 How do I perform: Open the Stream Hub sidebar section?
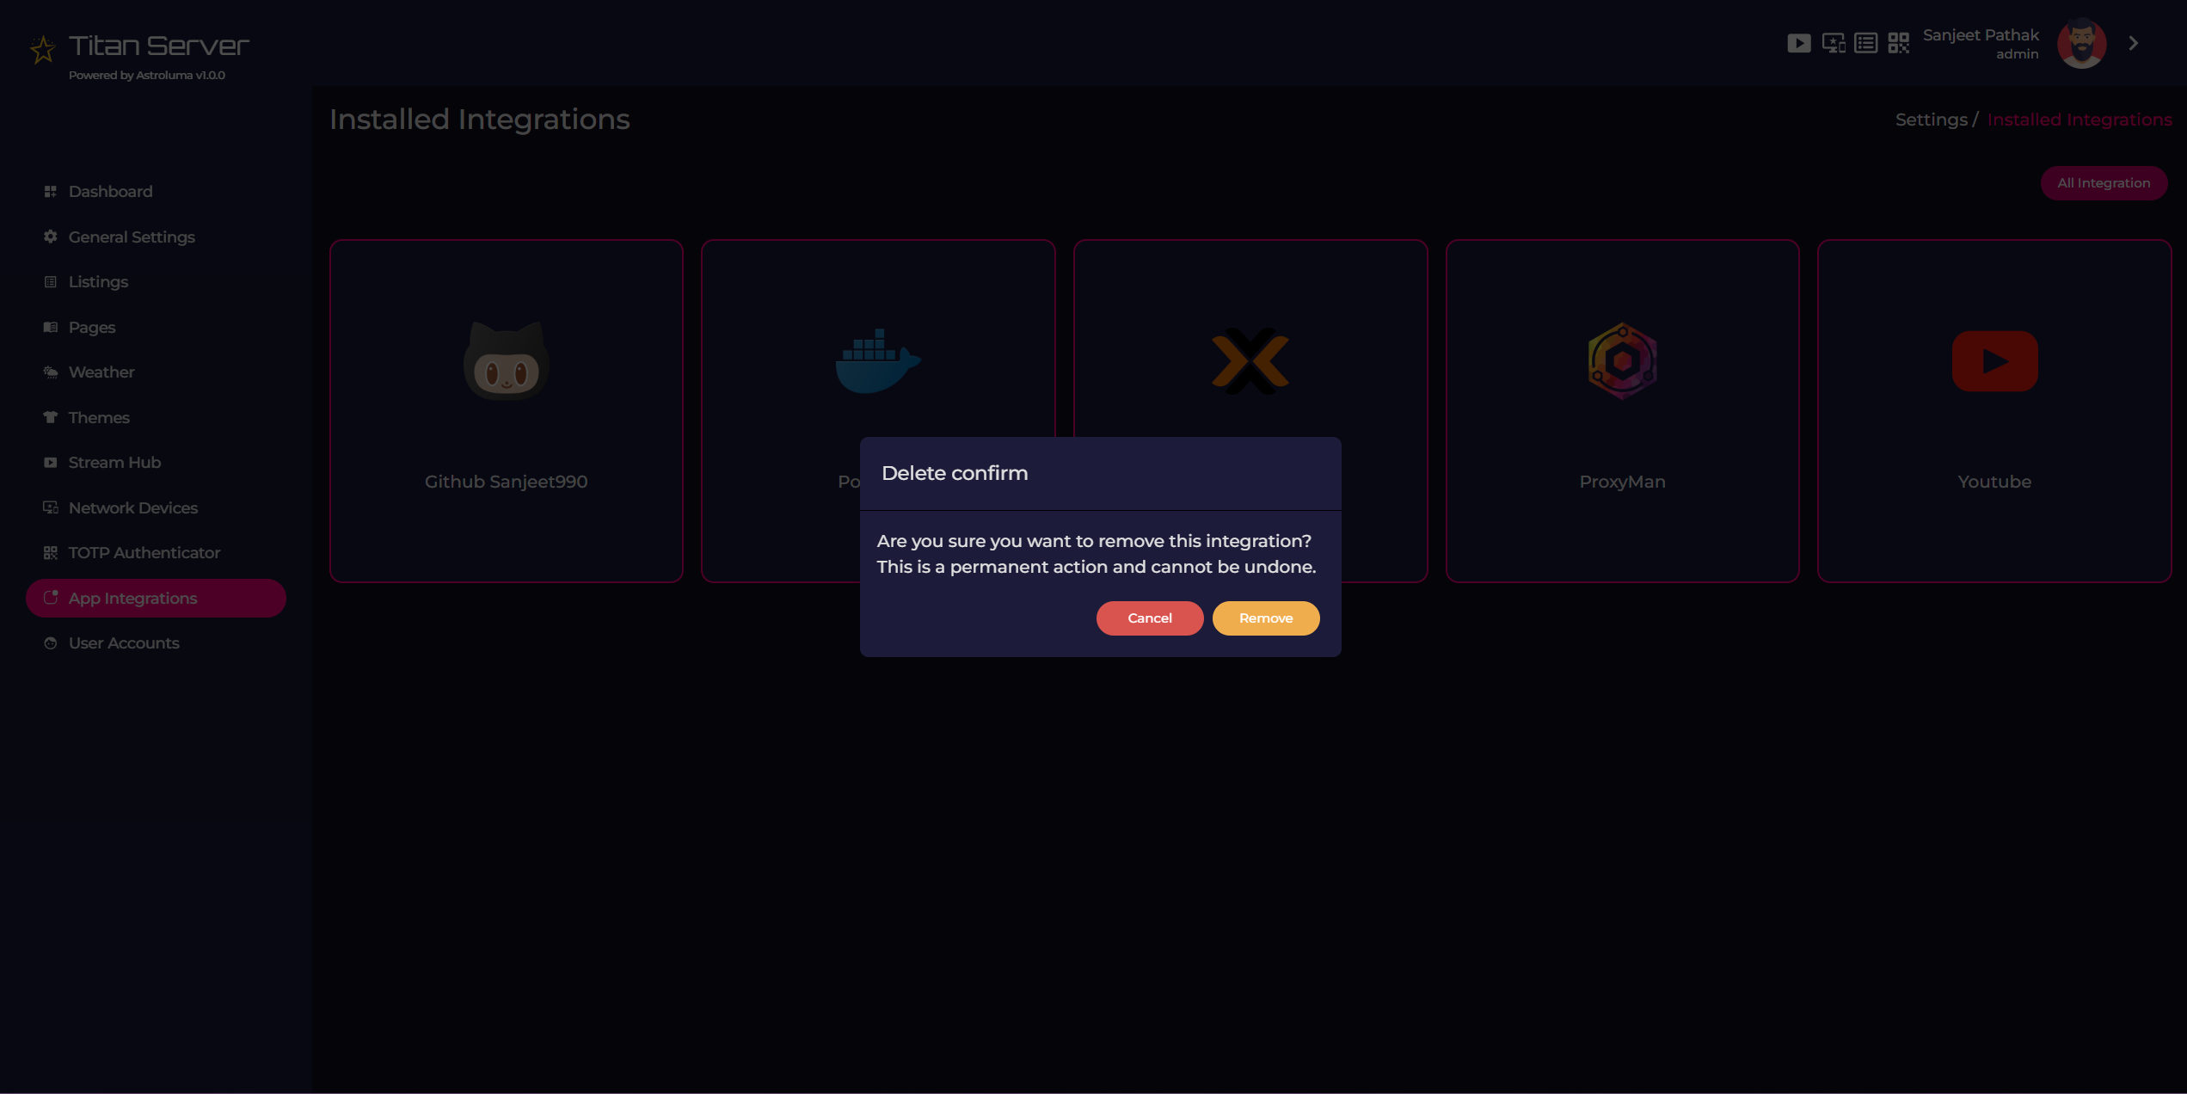tap(114, 462)
